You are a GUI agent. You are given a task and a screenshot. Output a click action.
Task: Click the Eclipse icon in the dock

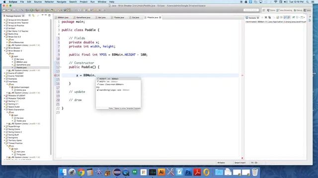(x=117, y=172)
